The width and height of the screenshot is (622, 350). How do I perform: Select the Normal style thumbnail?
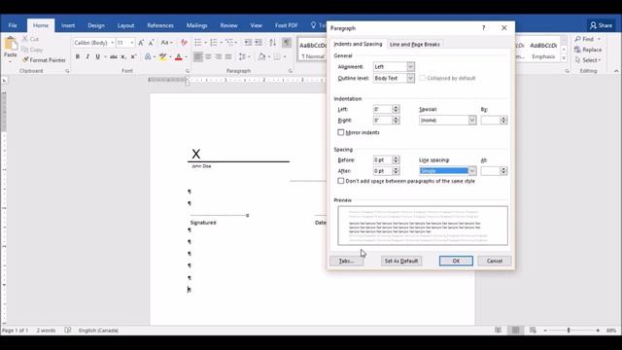(x=313, y=50)
